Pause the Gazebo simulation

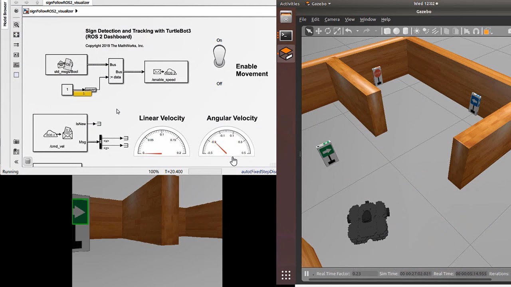coord(307,274)
